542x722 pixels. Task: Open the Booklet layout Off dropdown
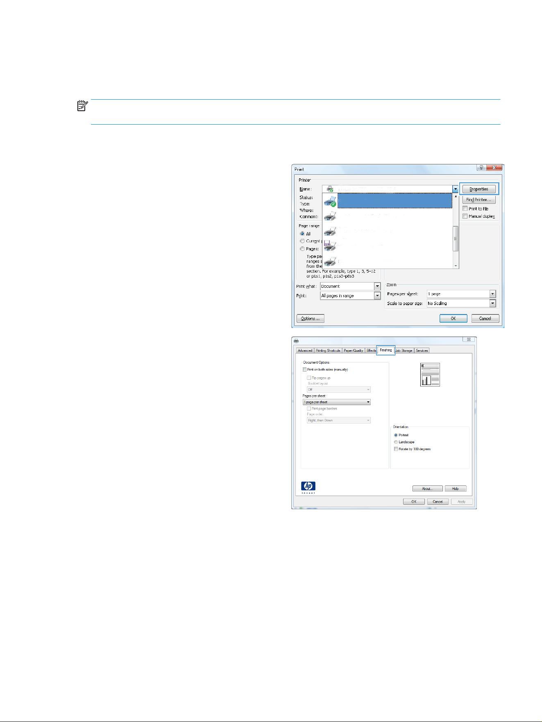[339, 389]
